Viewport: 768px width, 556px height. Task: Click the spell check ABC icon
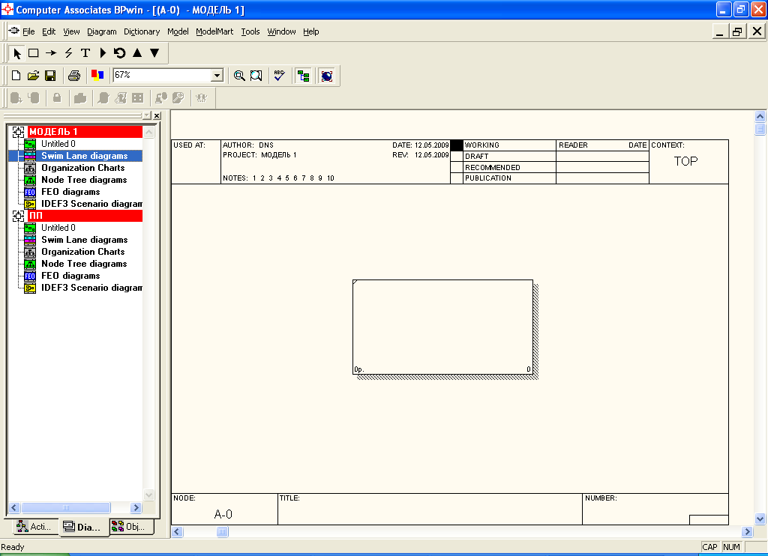coord(279,76)
